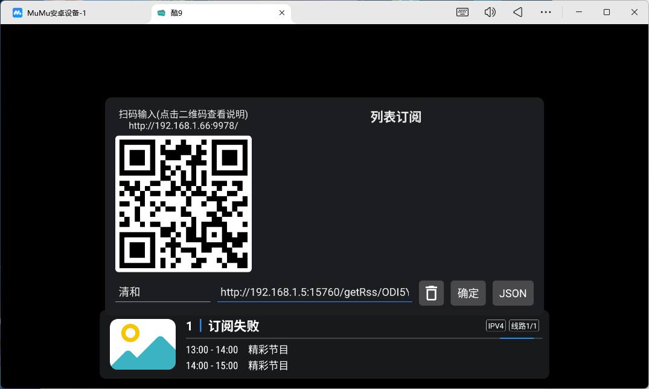Click the MuMu logo icon
The image size is (649, 389).
pos(18,13)
